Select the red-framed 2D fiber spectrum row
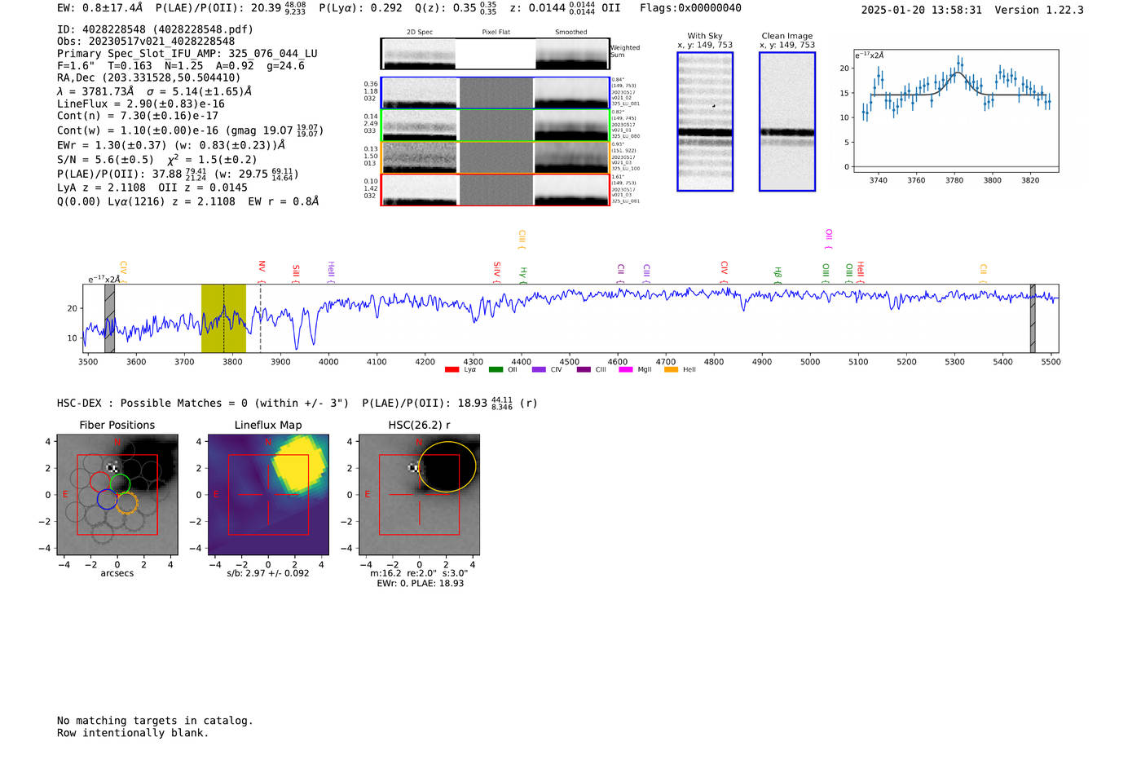1141x777 pixels. [496, 190]
